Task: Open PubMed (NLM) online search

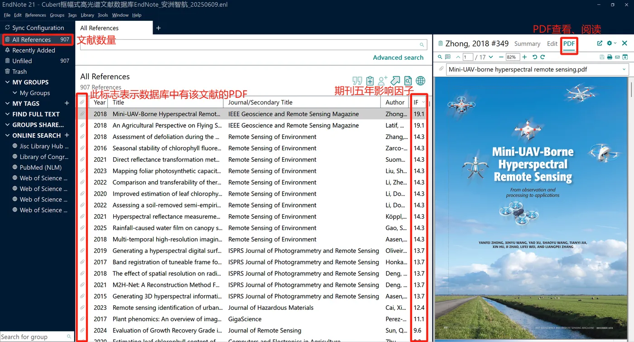Action: [x=37, y=167]
